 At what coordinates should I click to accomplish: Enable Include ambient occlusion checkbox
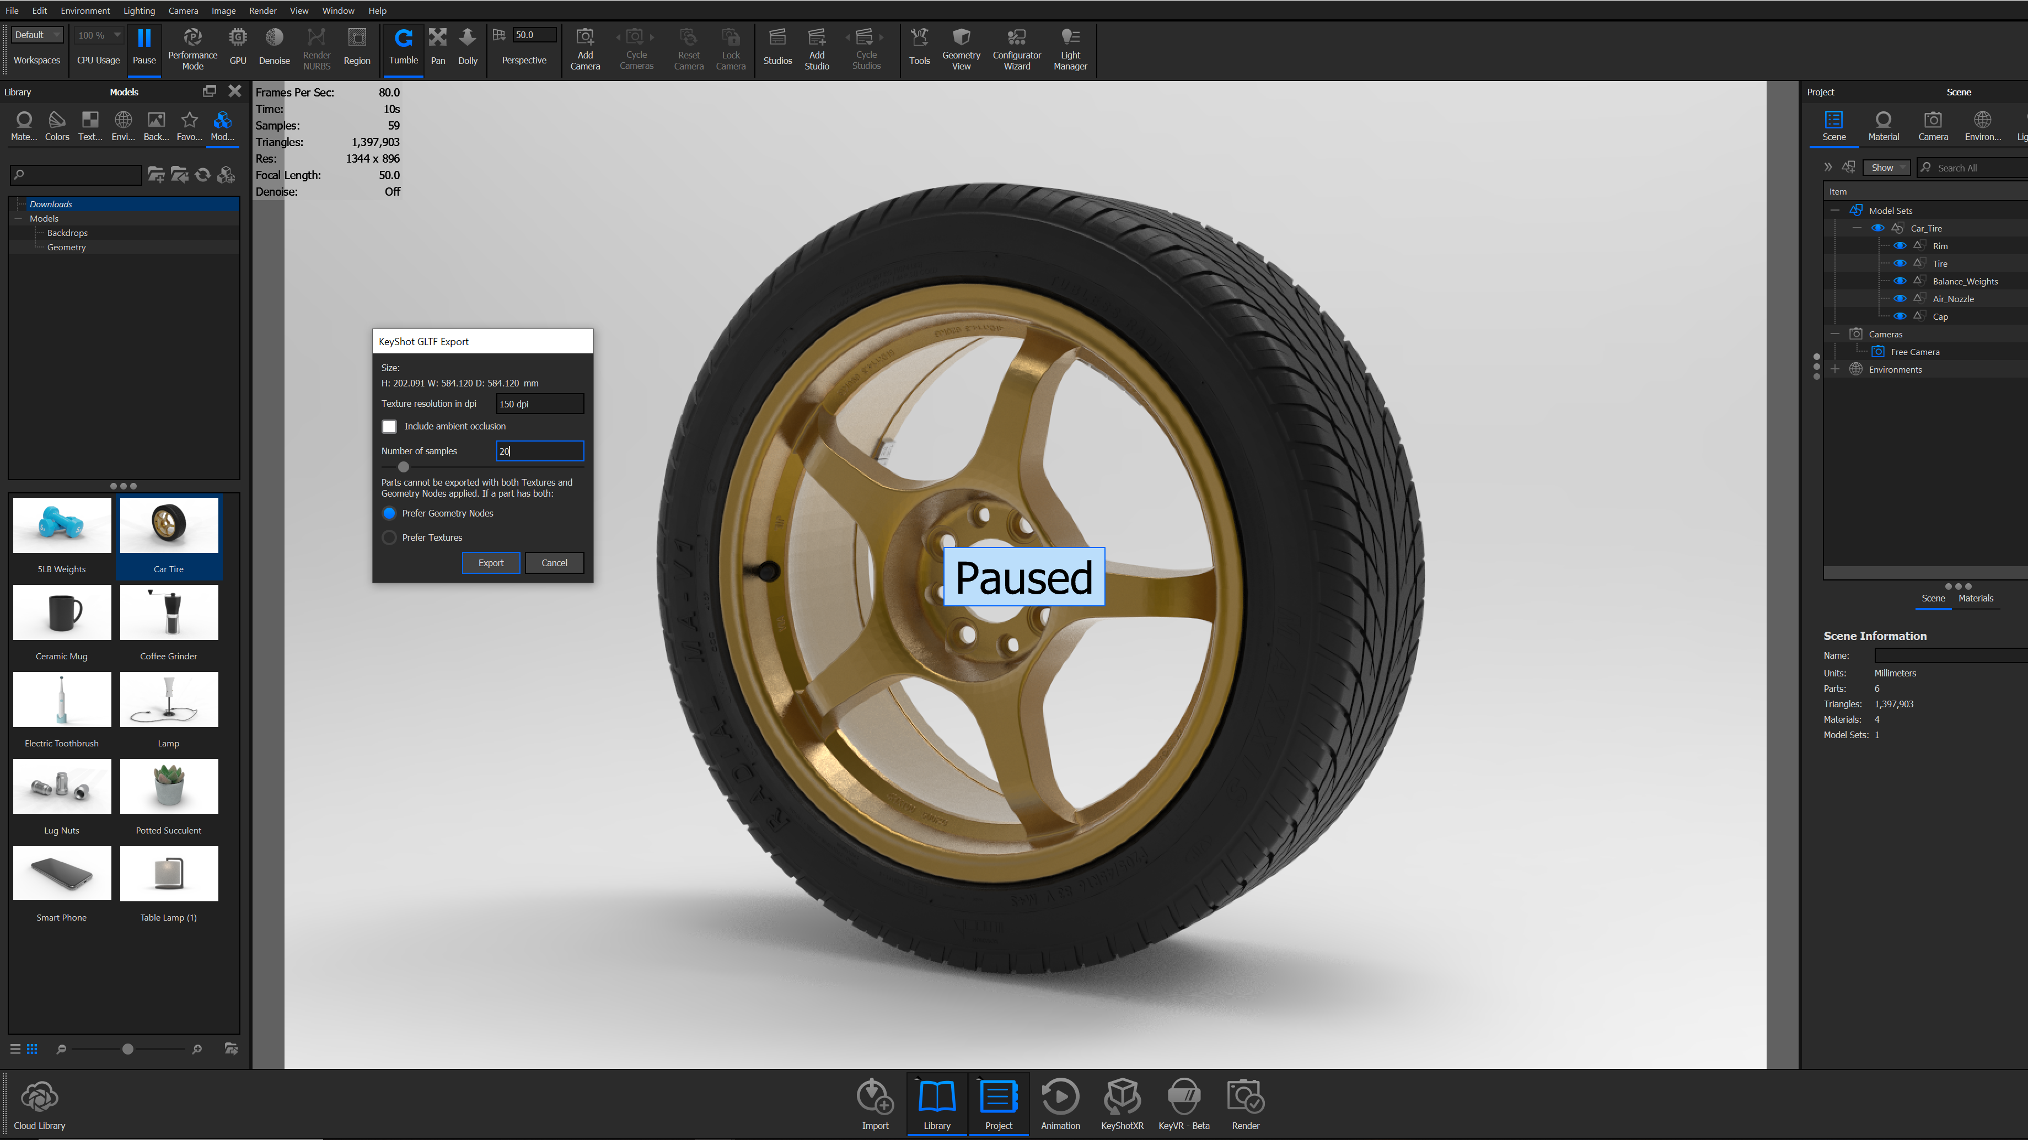[x=389, y=427]
